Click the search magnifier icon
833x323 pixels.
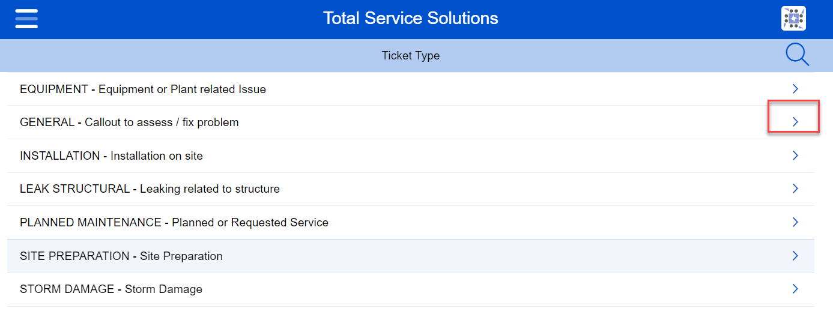(x=797, y=55)
